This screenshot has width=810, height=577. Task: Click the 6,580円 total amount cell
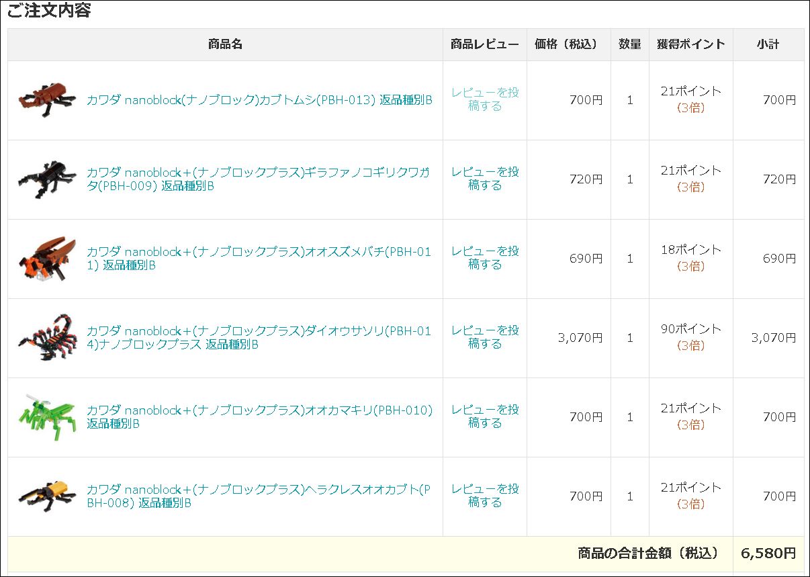(768, 553)
